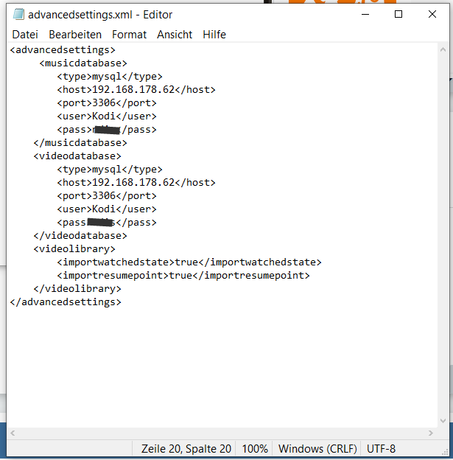Click the importresumepoint true line
Image resolution: width=453 pixels, height=460 pixels.
pyautogui.click(x=183, y=276)
